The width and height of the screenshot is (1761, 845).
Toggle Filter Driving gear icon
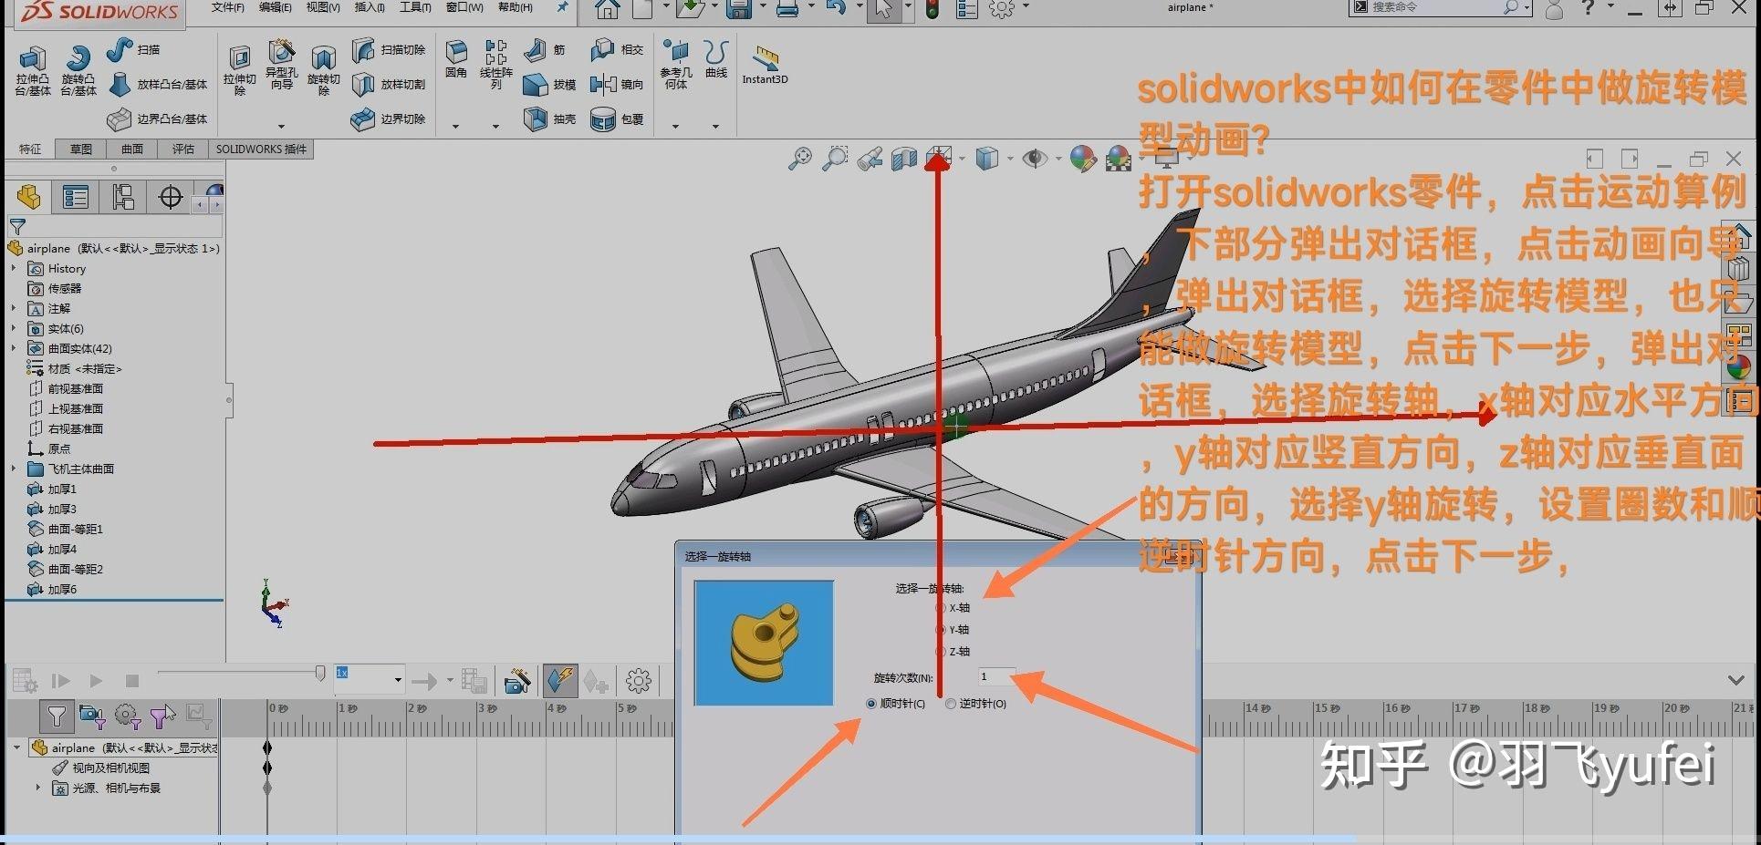[128, 716]
